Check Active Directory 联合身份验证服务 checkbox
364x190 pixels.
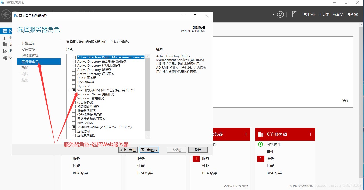tap(74, 62)
